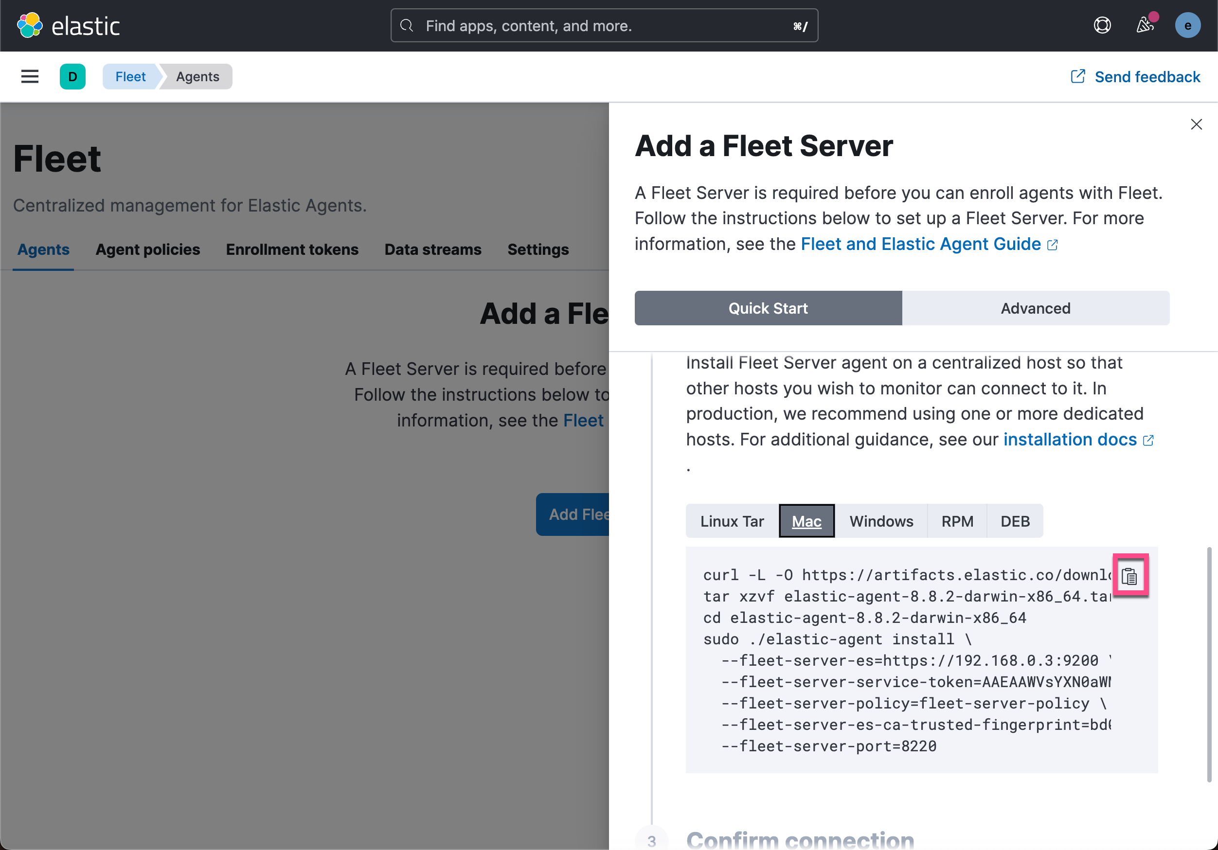Choose the DEB platform option
Screen dimensions: 1218x850
click(x=1014, y=521)
